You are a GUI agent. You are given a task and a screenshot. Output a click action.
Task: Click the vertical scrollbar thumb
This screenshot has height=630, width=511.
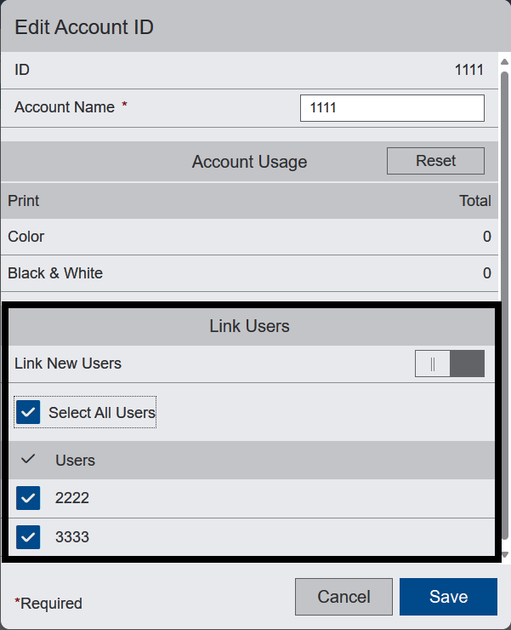504,306
